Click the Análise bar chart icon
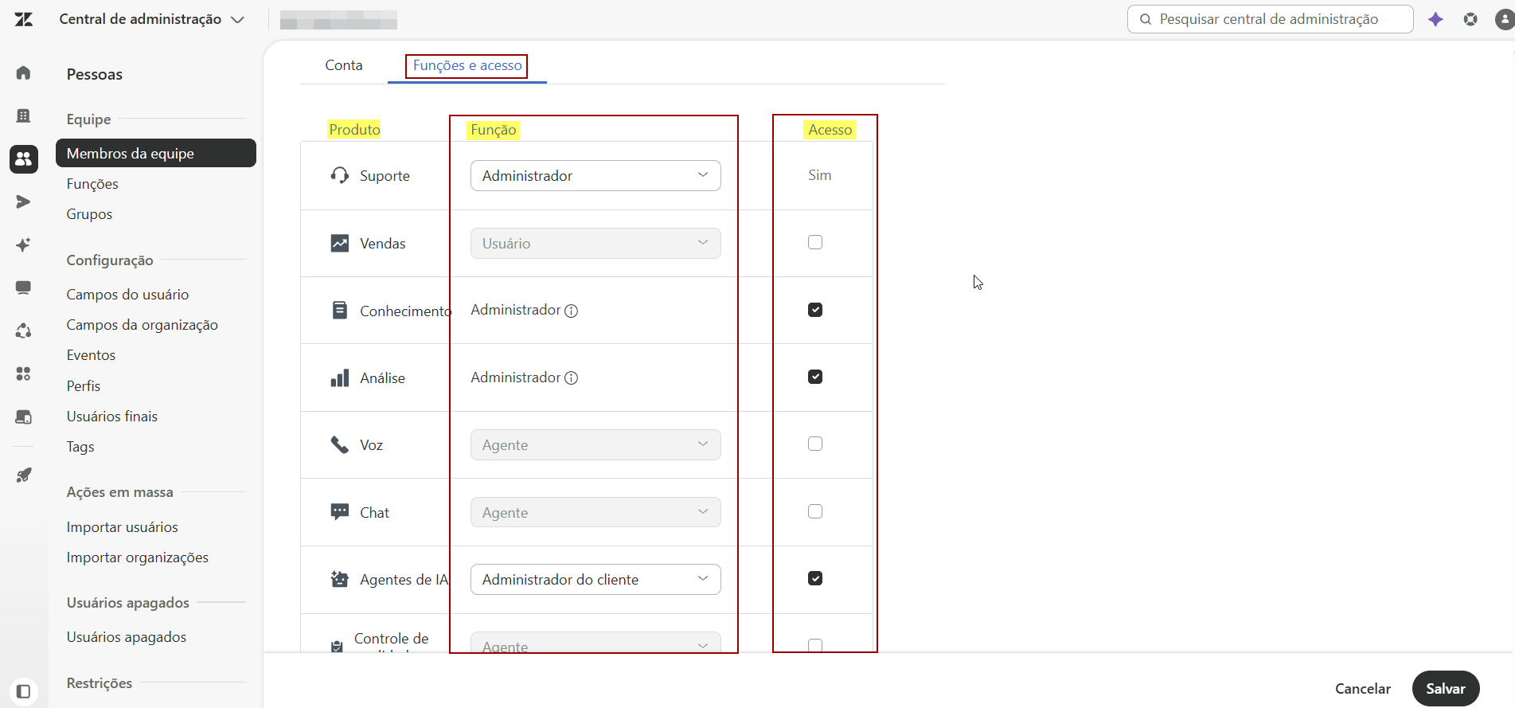Image resolution: width=1515 pixels, height=708 pixels. (x=340, y=377)
